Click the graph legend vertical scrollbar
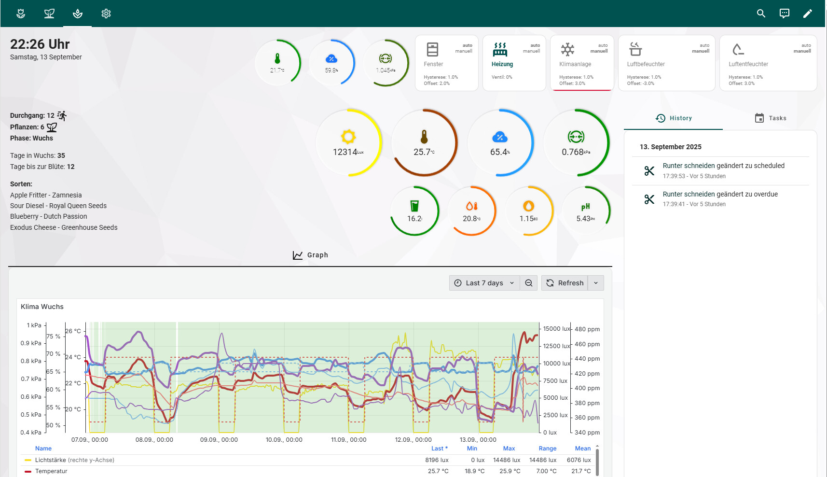The height and width of the screenshot is (477, 827). [x=597, y=462]
